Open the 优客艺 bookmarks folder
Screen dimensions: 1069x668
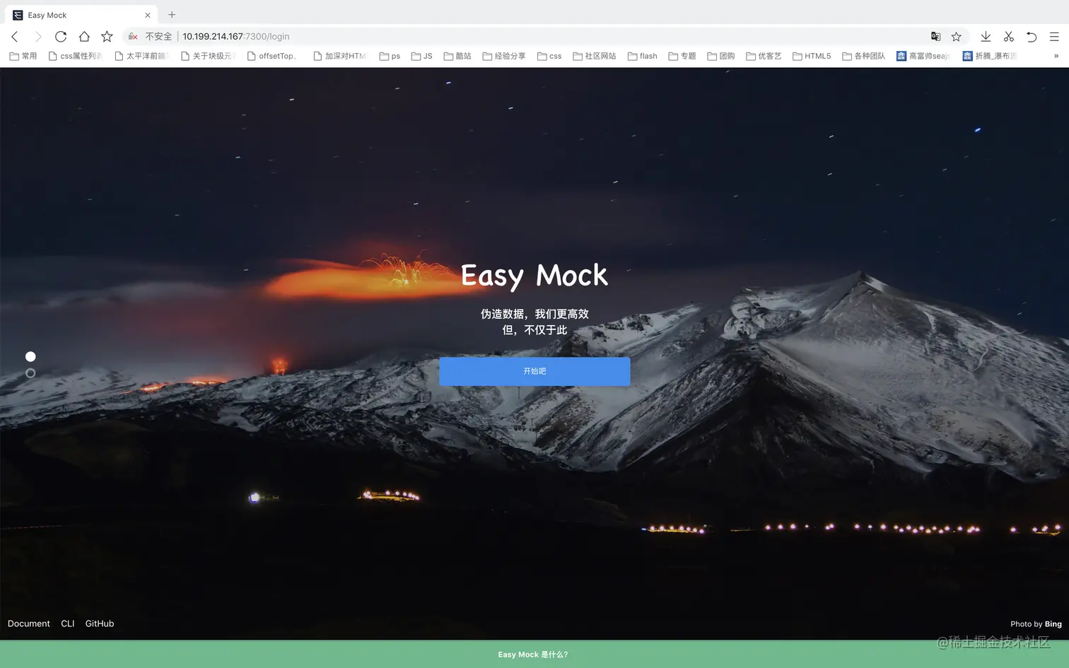coord(764,56)
